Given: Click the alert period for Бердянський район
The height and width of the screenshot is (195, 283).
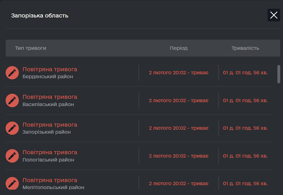Looking at the screenshot, I should 179,73.
